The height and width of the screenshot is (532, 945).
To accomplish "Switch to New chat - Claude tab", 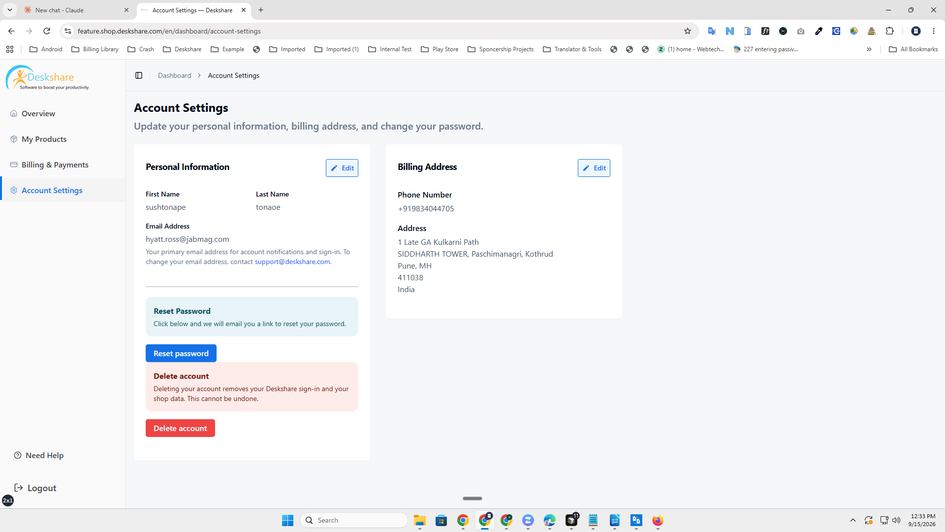I will 76,10.
